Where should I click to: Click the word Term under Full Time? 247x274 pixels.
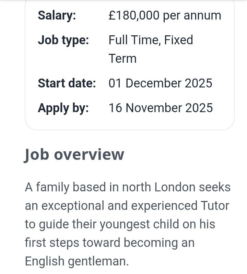tap(122, 59)
